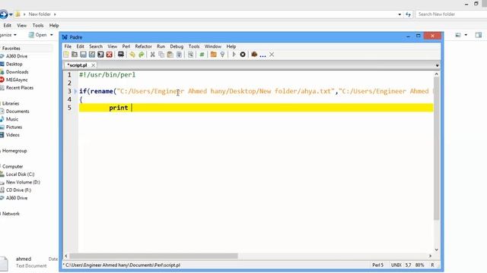Click the New file icon in Padre toolbar
The height and width of the screenshot is (273, 487).
click(x=66, y=55)
